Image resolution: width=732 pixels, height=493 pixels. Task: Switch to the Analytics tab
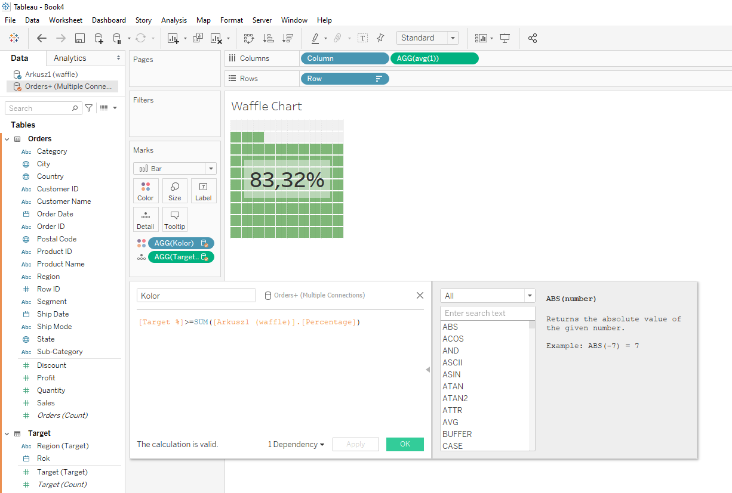70,58
